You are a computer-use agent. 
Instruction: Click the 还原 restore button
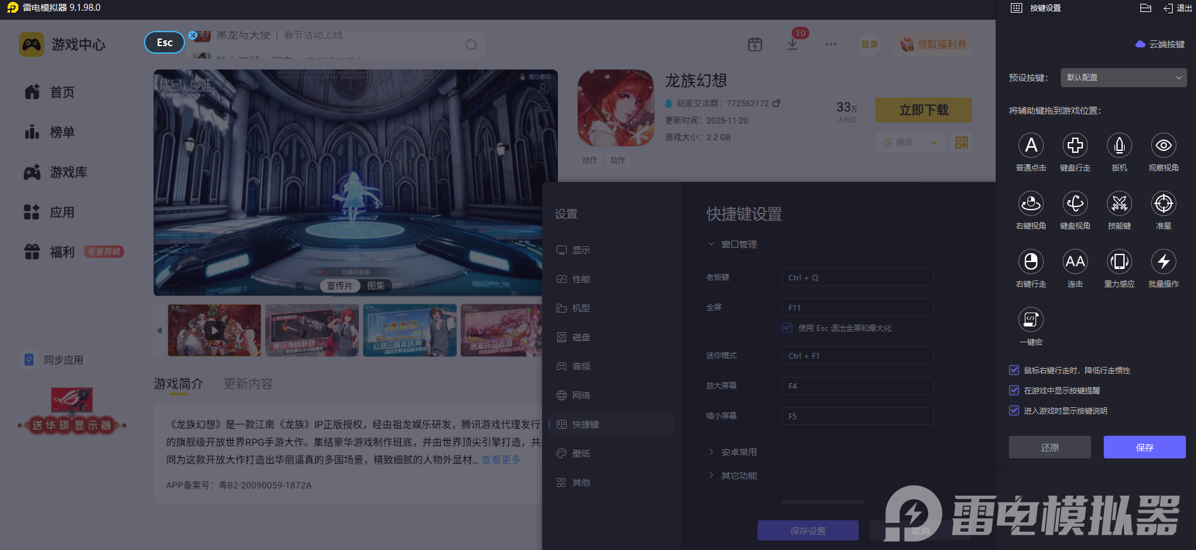[x=1050, y=447]
